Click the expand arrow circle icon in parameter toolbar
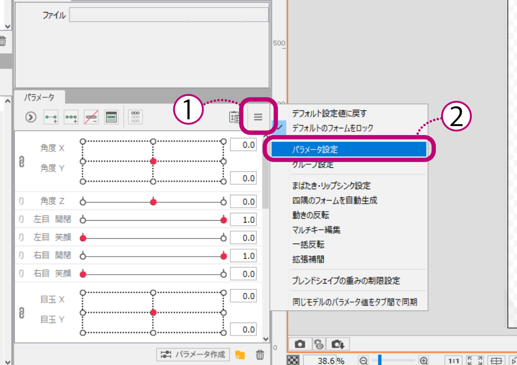The height and width of the screenshot is (365, 517). tap(31, 117)
